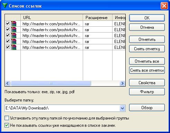Open Свойства for the selected link
The image size is (170, 133).
point(147,83)
